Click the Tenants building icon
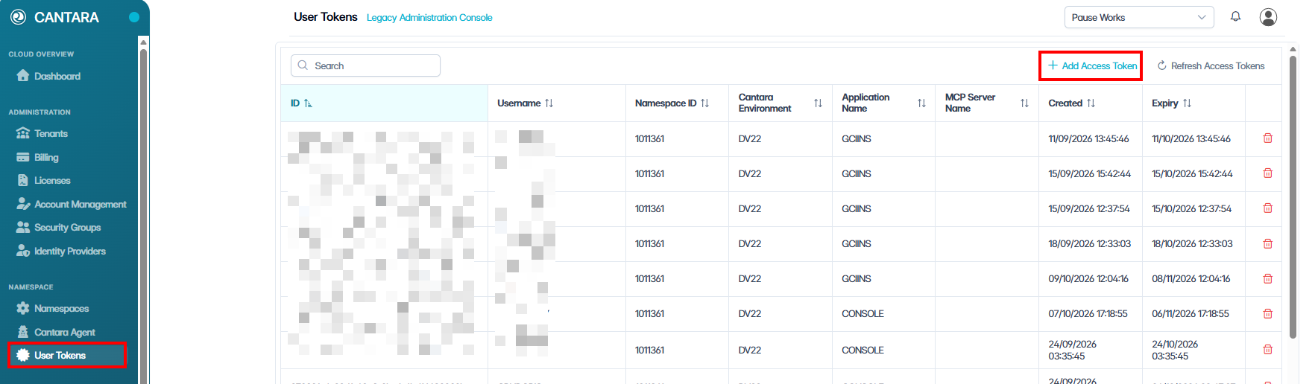This screenshot has height=384, width=1315. [x=23, y=133]
